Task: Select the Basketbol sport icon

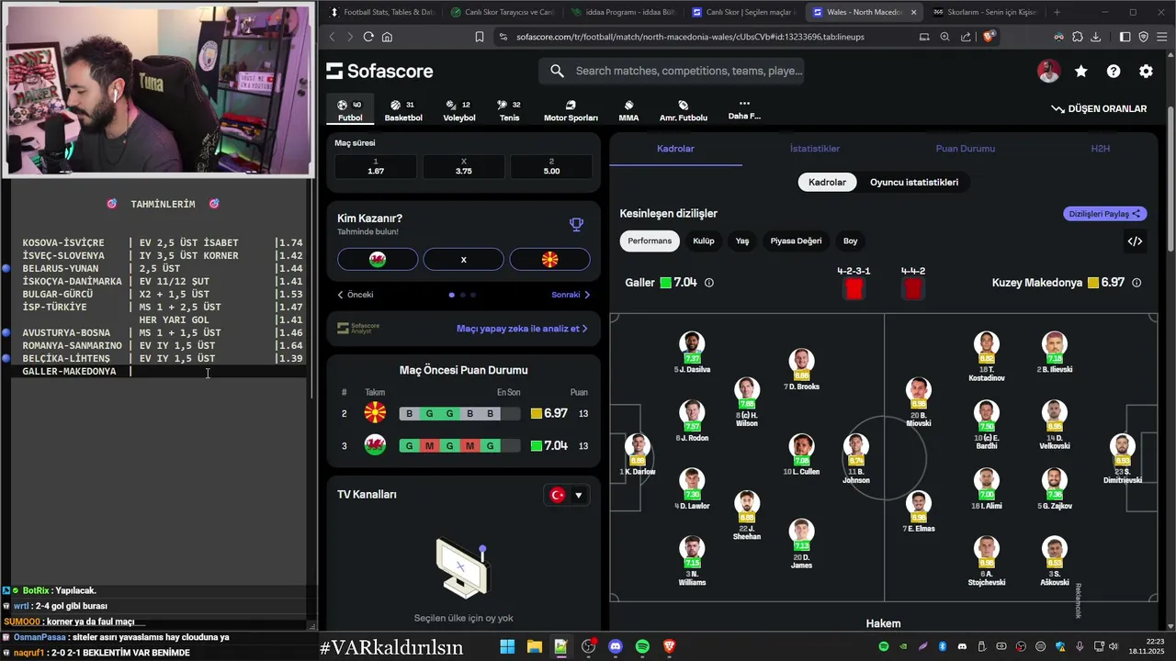Action: (x=403, y=111)
